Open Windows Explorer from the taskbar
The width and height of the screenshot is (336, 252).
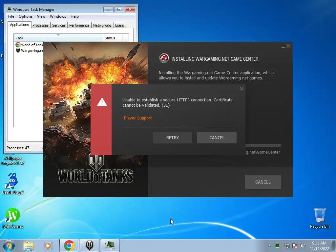click(29, 245)
